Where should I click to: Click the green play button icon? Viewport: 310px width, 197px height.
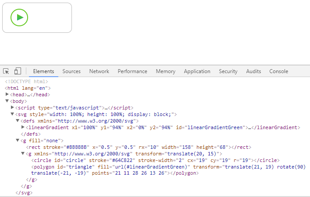(19, 18)
